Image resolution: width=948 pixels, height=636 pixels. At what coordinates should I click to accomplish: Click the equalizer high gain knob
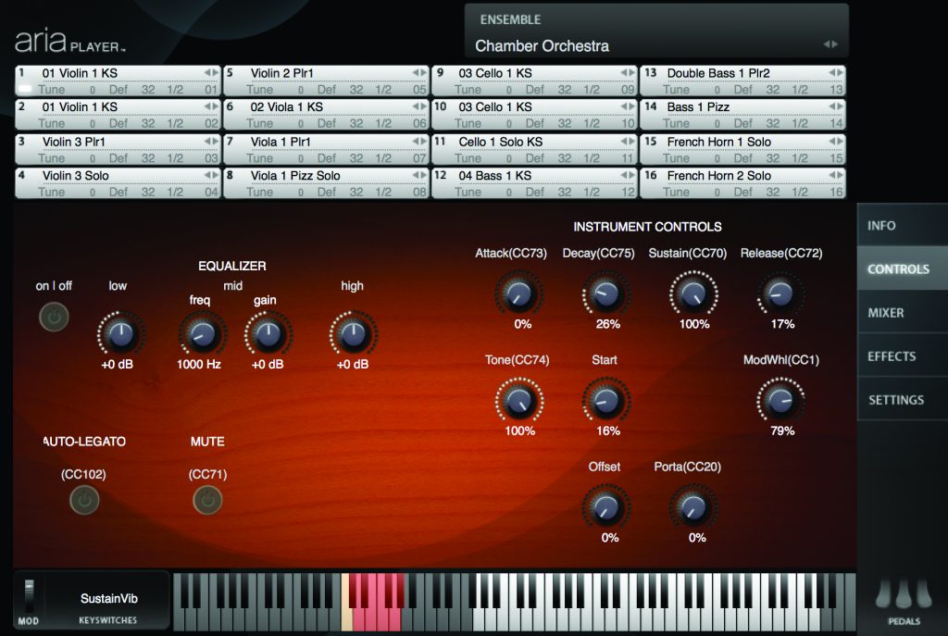click(x=353, y=333)
